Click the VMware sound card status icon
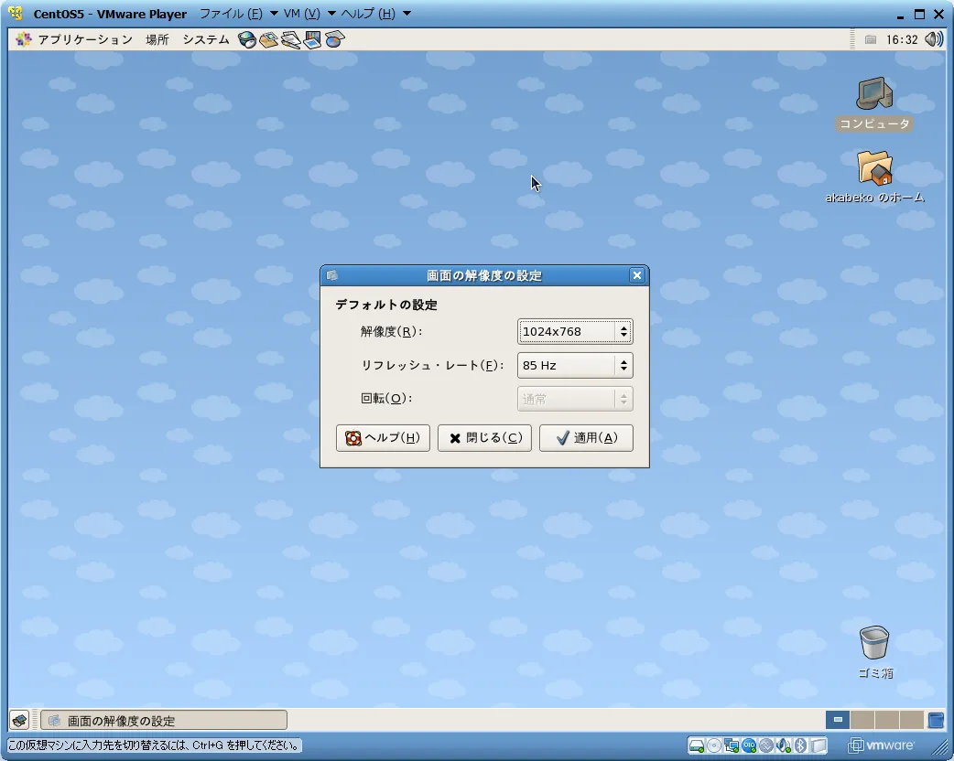This screenshot has height=761, width=954. (783, 745)
